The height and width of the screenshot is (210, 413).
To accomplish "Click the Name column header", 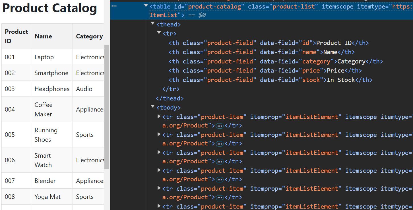I will coord(52,36).
